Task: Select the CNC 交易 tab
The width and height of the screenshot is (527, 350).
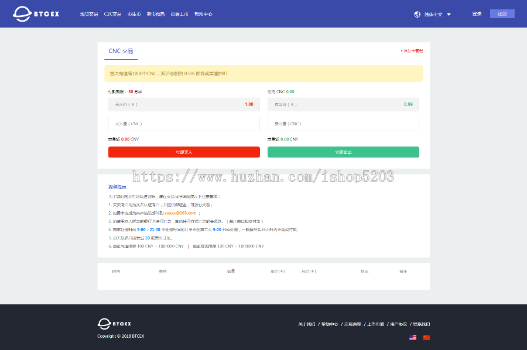Action: click(121, 51)
